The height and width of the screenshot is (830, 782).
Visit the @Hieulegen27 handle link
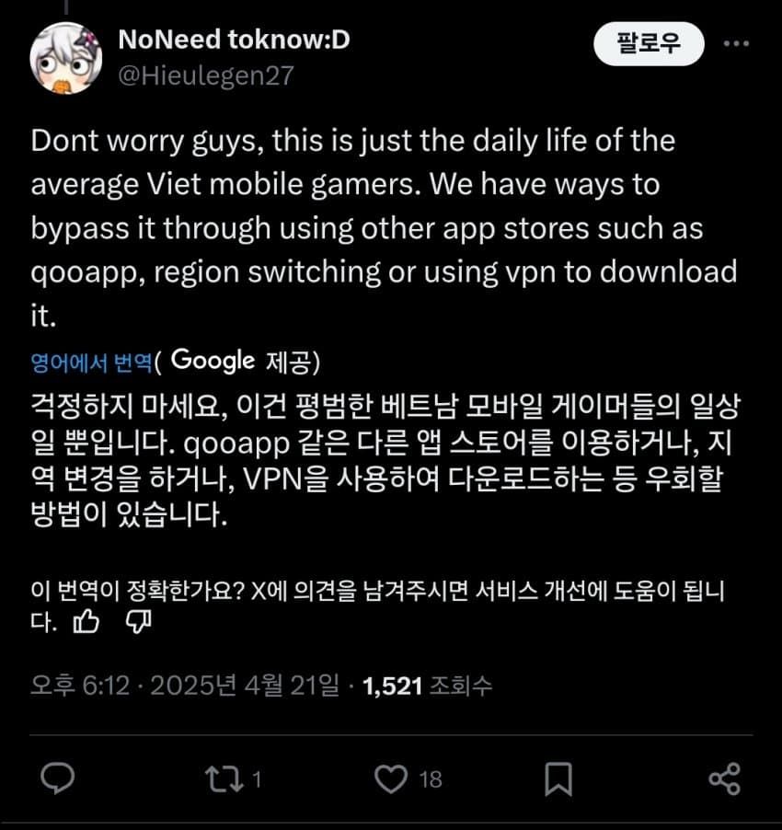click(x=206, y=75)
